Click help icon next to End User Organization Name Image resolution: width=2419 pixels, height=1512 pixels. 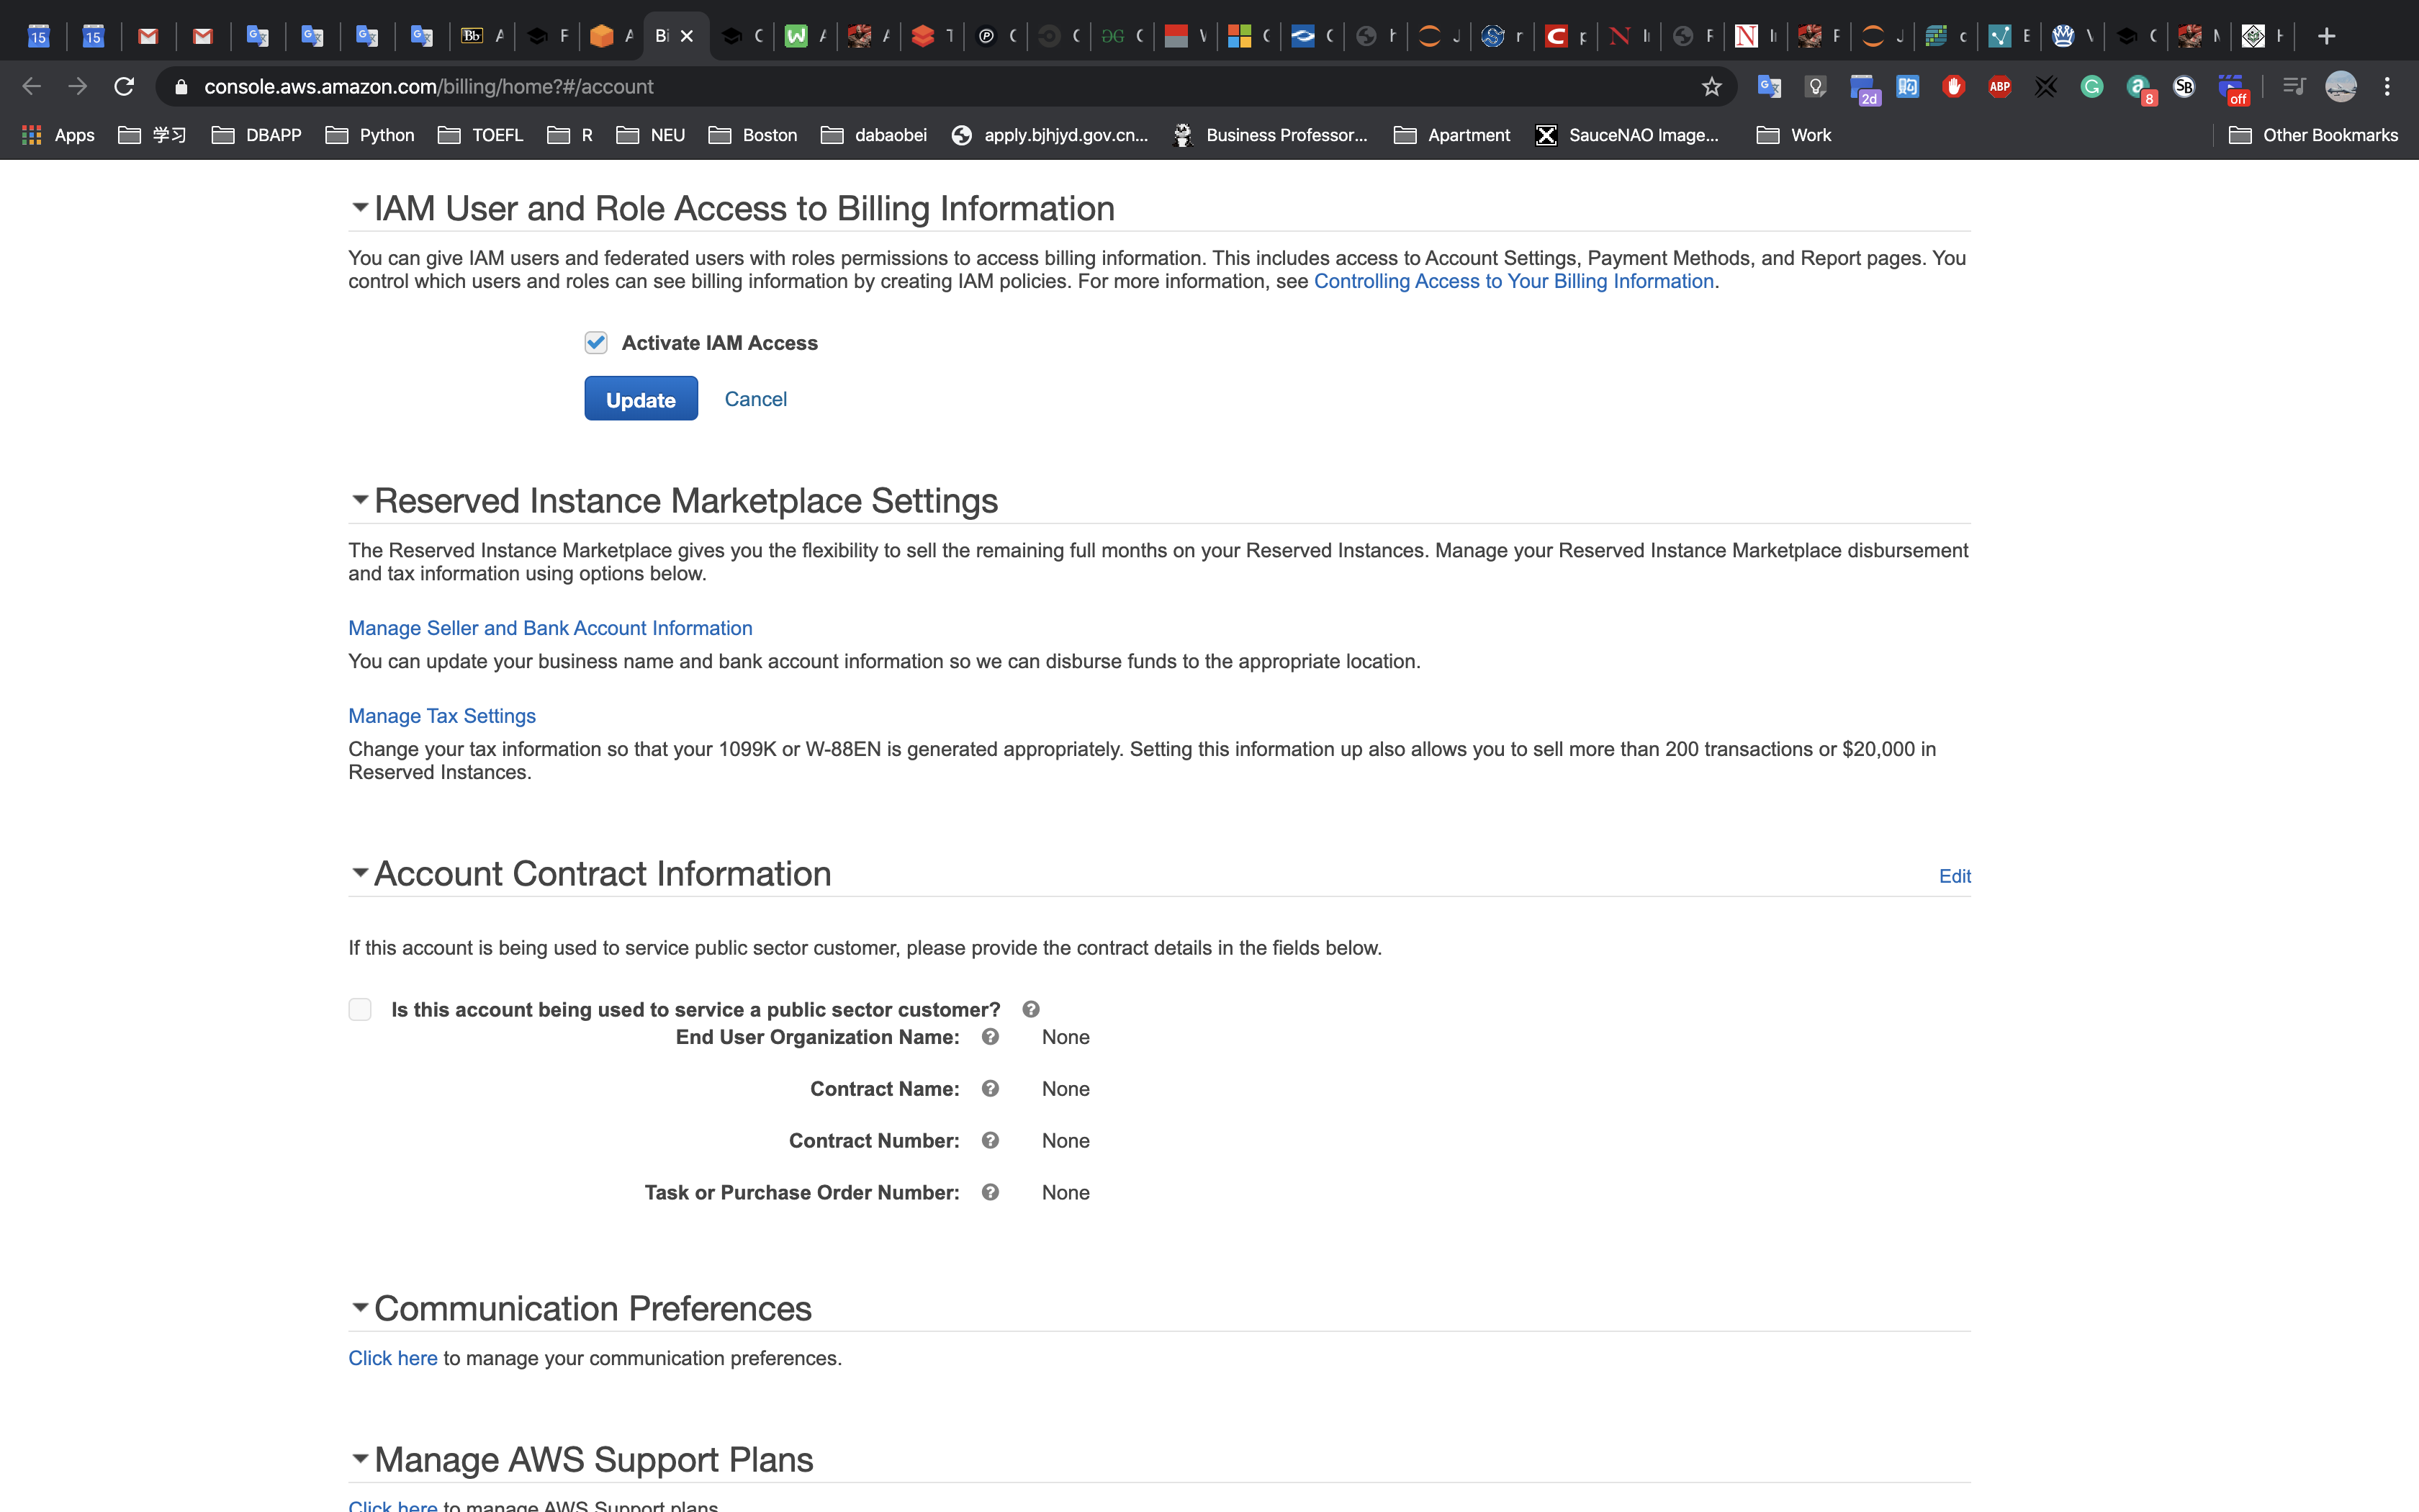click(x=990, y=1037)
